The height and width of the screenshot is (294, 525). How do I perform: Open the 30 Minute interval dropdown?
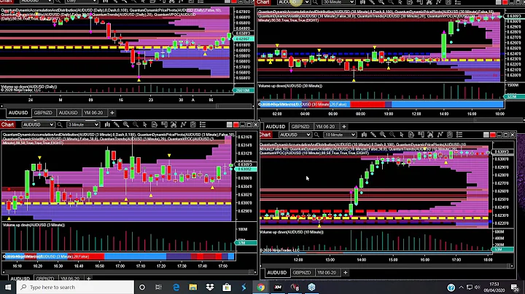click(338, 2)
